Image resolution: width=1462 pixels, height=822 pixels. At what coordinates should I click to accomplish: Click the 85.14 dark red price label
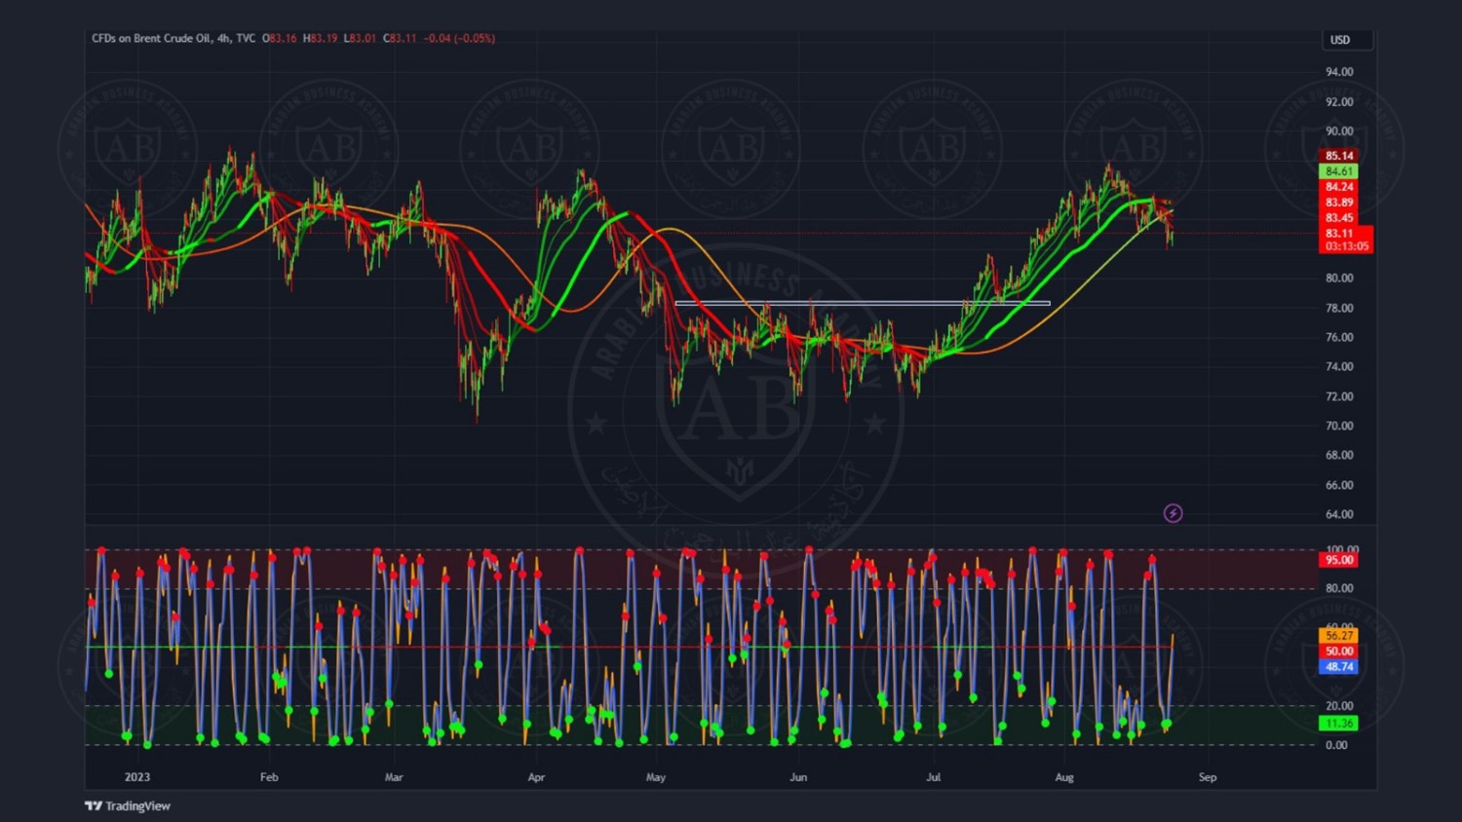click(x=1338, y=156)
